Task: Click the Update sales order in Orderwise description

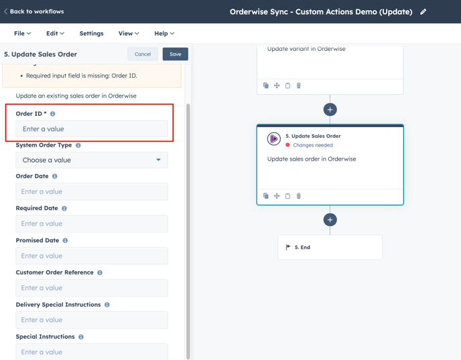Action: click(x=312, y=159)
